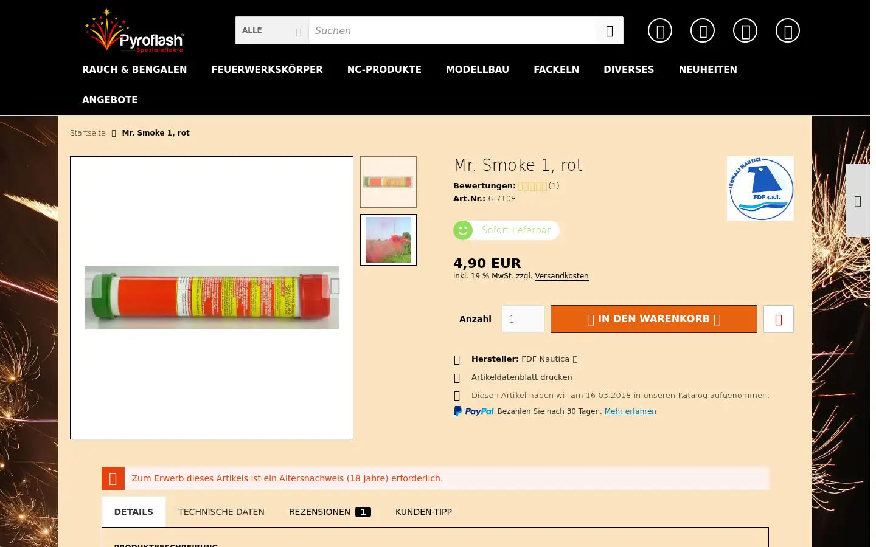
Task: Switch to TECHNISCHE DATEN tab
Action: coord(221,512)
